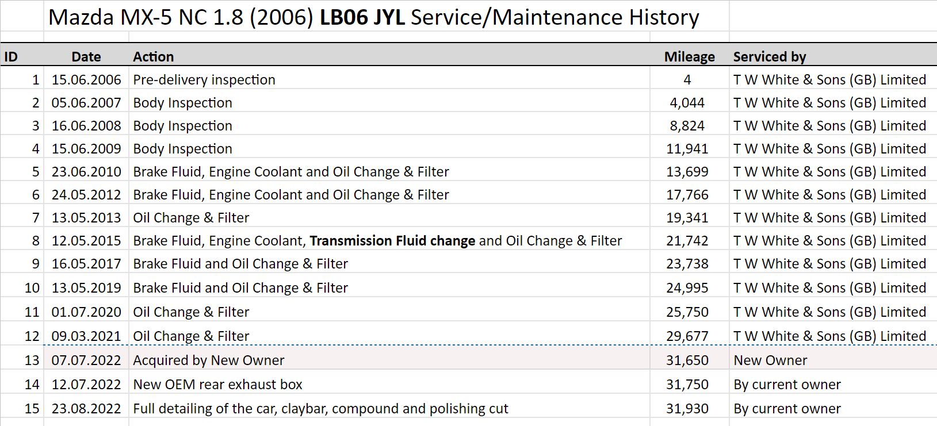Viewport: 937px width, 426px height.
Task: Select 'Oil Change & Filter' in row 7
Action: pyautogui.click(x=389, y=217)
